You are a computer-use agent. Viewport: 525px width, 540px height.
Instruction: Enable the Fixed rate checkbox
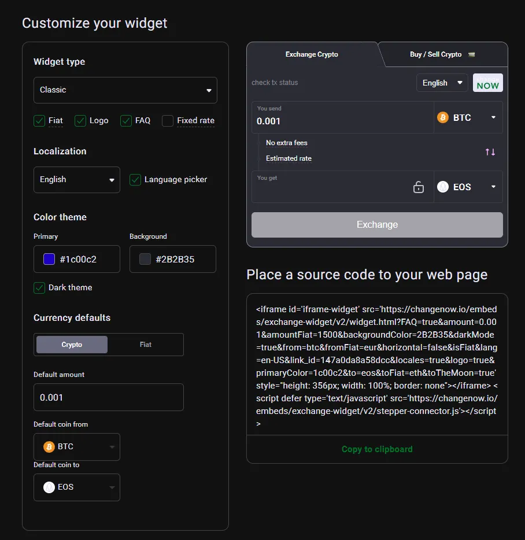[x=168, y=121]
